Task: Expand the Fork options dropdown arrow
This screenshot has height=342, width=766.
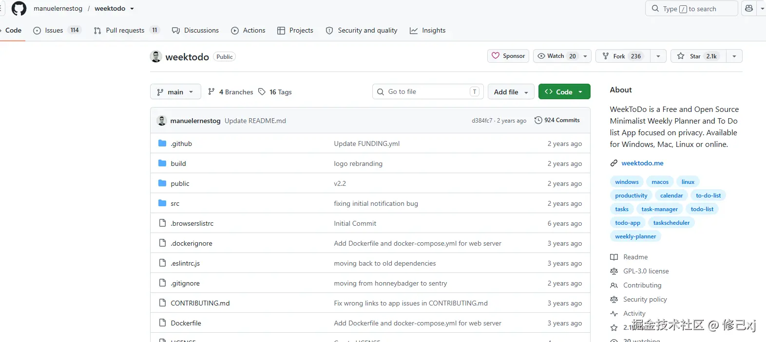Action: (x=658, y=56)
